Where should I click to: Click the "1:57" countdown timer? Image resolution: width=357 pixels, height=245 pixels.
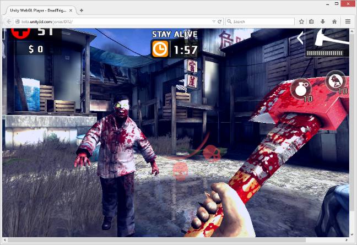click(186, 50)
